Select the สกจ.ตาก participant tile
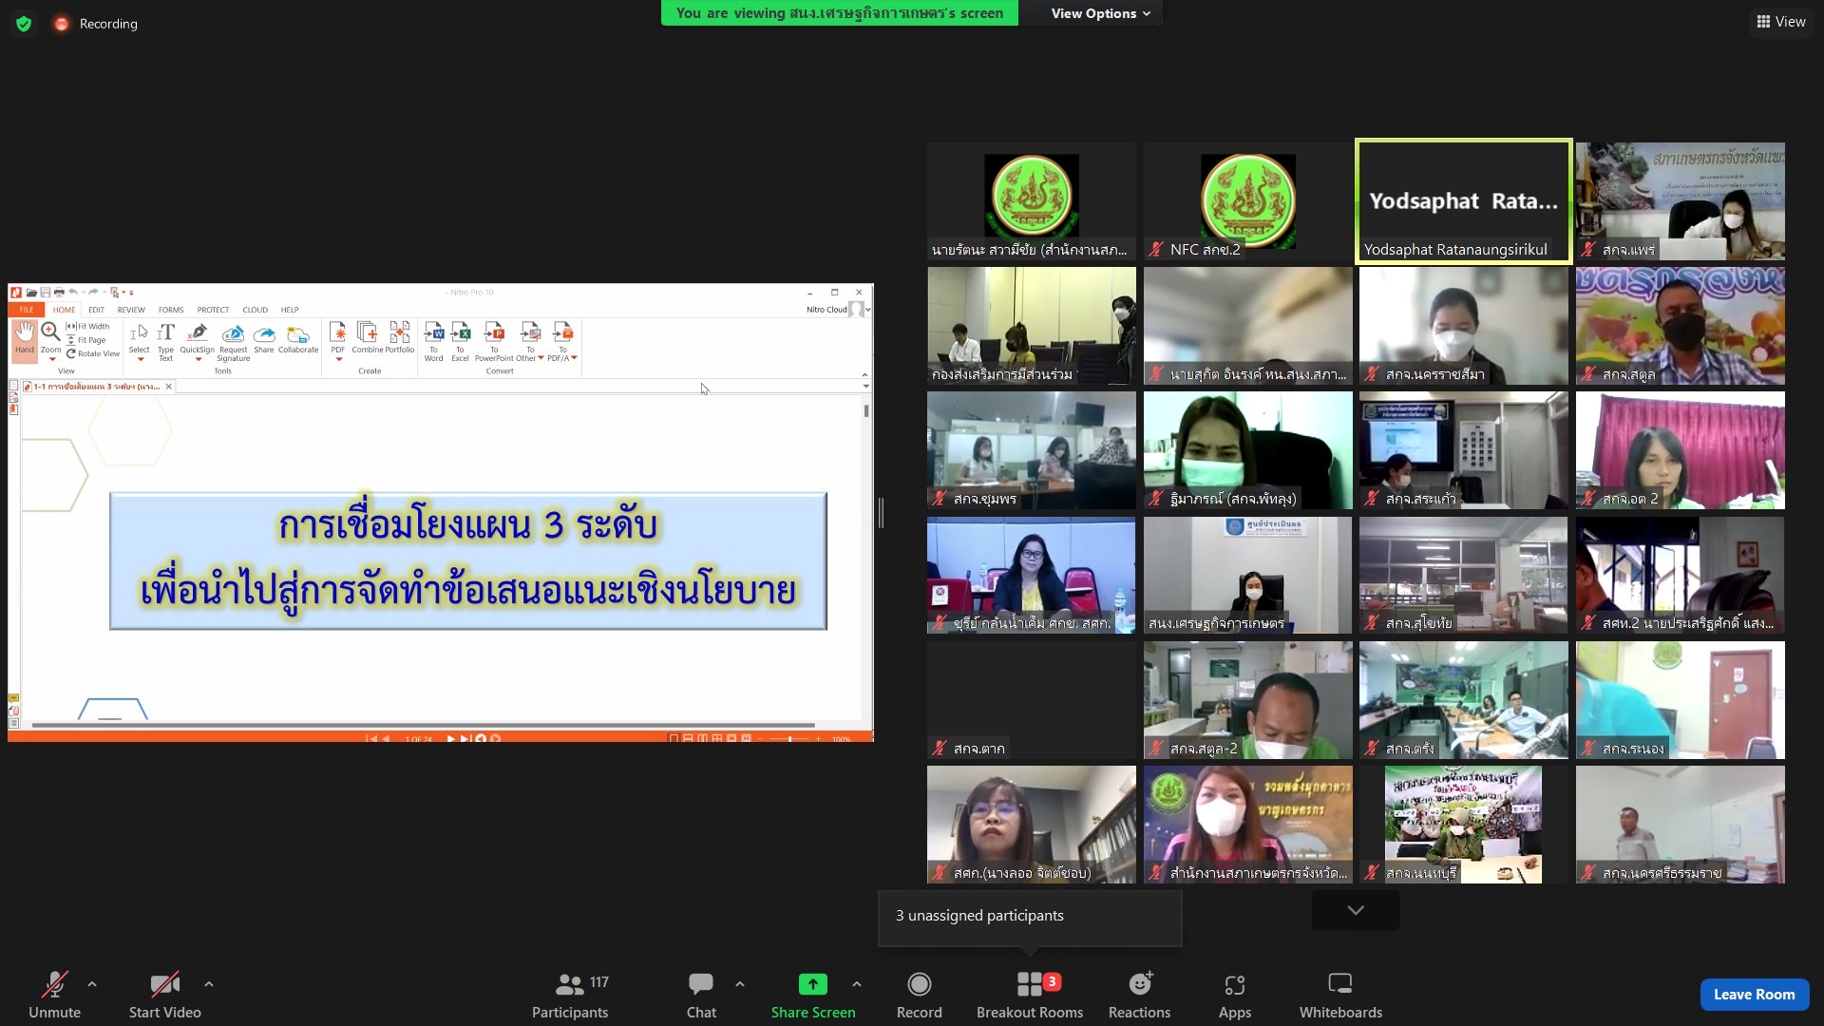Image resolution: width=1824 pixels, height=1026 pixels. pos(1031,700)
